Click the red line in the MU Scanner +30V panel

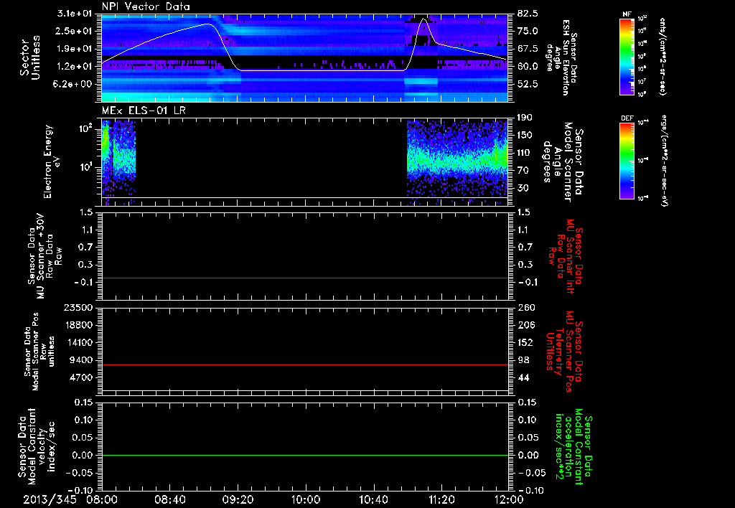(x=305, y=278)
